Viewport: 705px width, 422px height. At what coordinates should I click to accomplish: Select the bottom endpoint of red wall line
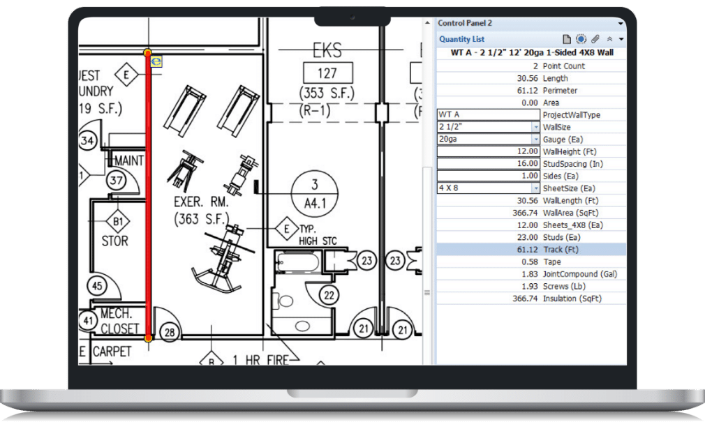point(148,338)
